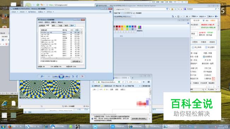
Task: Expand the 刻录 menu in Photo Viewer
Action: point(41,12)
